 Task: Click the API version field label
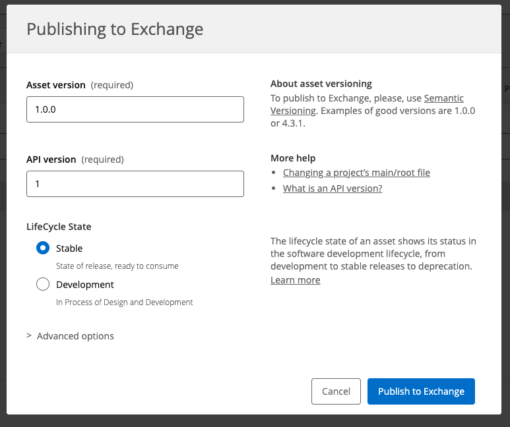coord(51,159)
